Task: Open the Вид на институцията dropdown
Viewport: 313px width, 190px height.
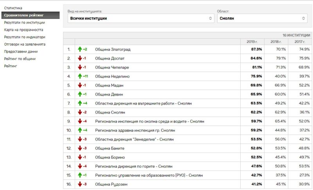Action: (x=141, y=18)
